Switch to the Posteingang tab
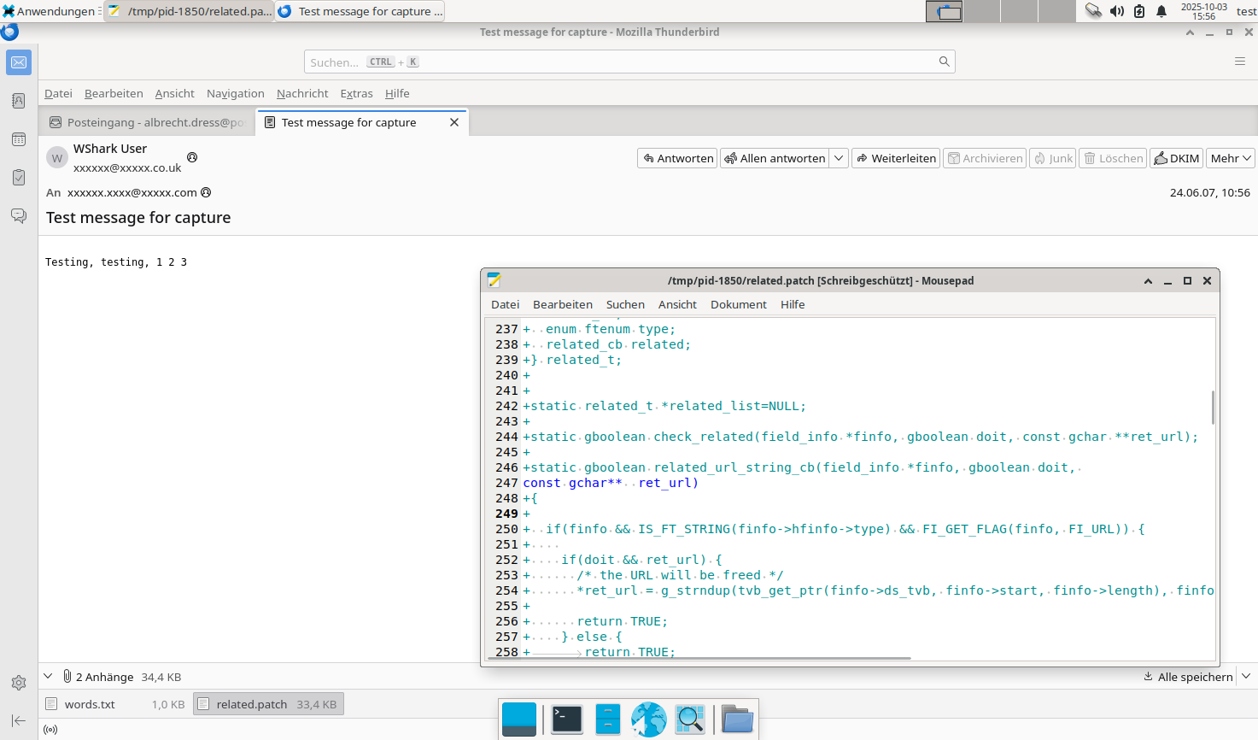Image resolution: width=1258 pixels, height=740 pixels. point(147,122)
